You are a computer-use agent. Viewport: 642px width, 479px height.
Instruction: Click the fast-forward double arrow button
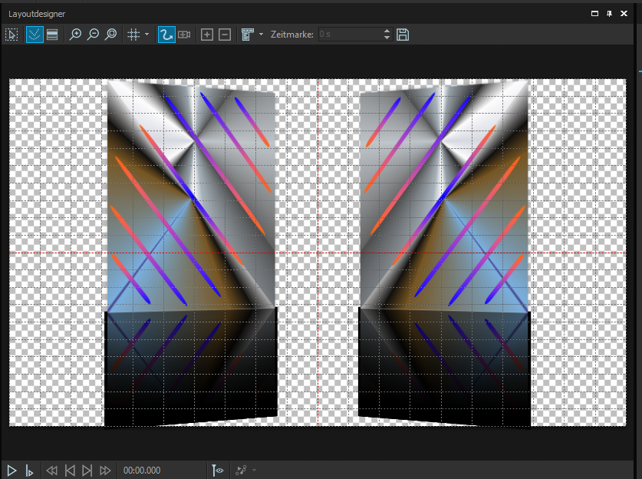(105, 470)
